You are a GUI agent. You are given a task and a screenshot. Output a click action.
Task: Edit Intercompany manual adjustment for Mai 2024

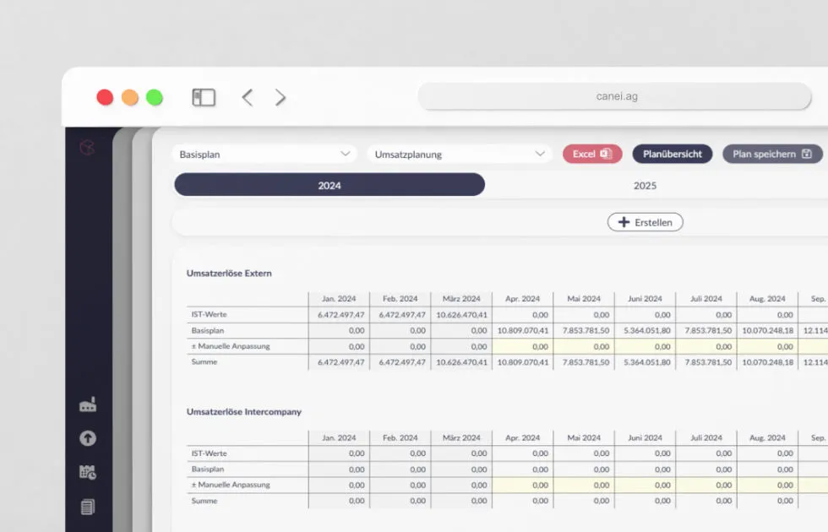point(584,485)
